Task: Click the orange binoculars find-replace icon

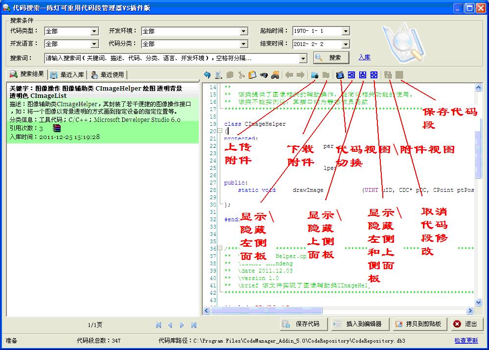Action: click(275, 75)
